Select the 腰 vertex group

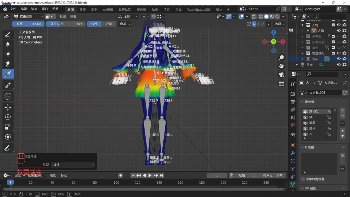coord(311,117)
